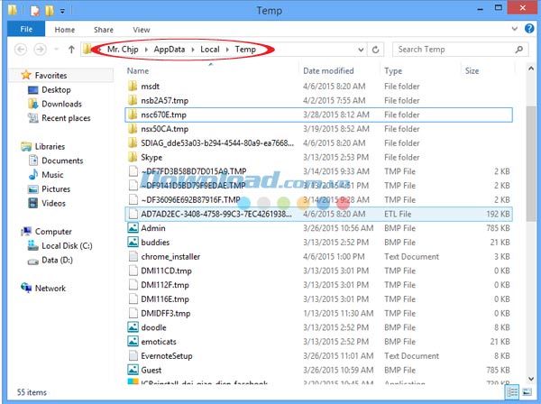Expand arrow after AppData breadcrumb
Viewport: 541px width, 404px height.
(193, 50)
